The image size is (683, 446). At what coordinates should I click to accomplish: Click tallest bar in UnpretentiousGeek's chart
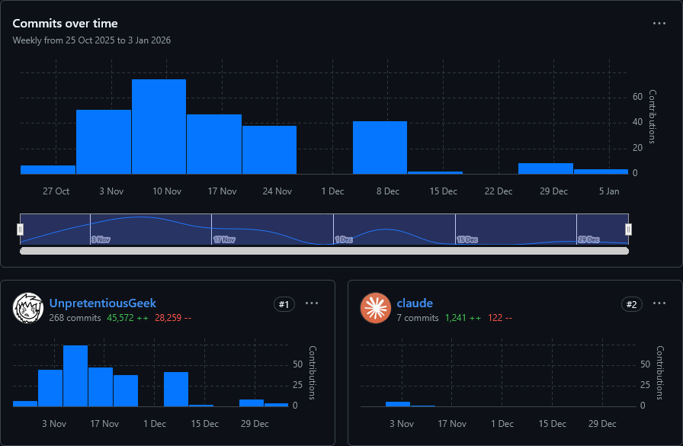pos(75,375)
